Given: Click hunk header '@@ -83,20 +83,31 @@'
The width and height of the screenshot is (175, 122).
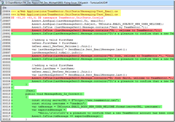Looking at the screenshot, I should point(57,18).
